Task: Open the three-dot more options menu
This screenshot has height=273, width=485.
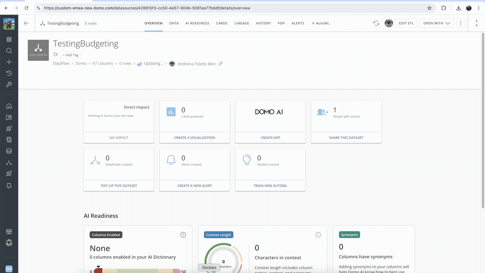Action: [x=461, y=23]
